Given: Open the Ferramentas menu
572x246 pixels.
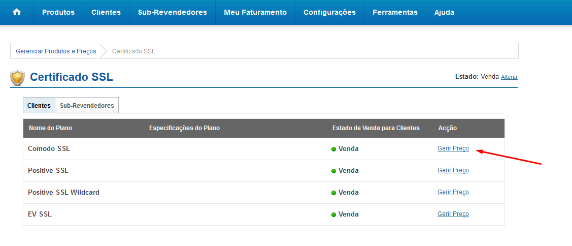Looking at the screenshot, I should (395, 12).
